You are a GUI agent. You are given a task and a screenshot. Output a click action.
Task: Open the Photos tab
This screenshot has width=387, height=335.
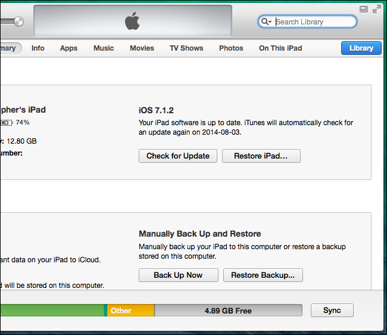tap(231, 48)
